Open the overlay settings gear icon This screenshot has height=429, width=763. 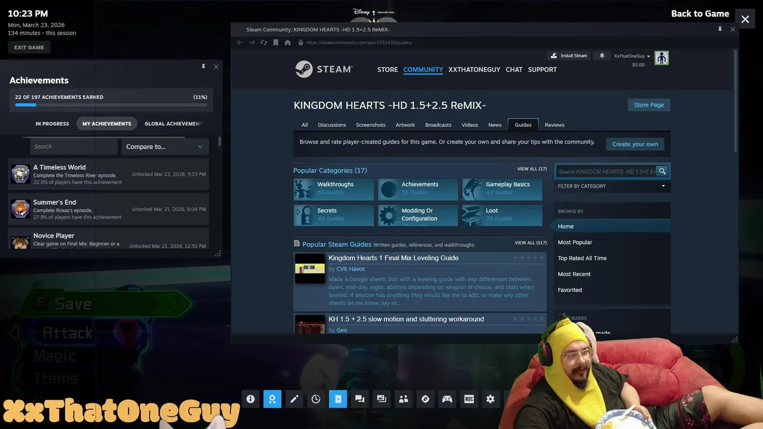[491, 399]
